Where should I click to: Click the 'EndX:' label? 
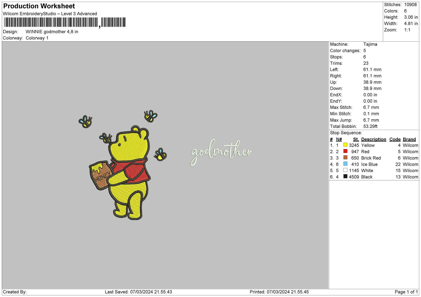coord(336,95)
